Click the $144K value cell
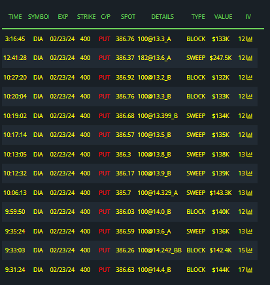The image size is (270, 285). [220, 270]
